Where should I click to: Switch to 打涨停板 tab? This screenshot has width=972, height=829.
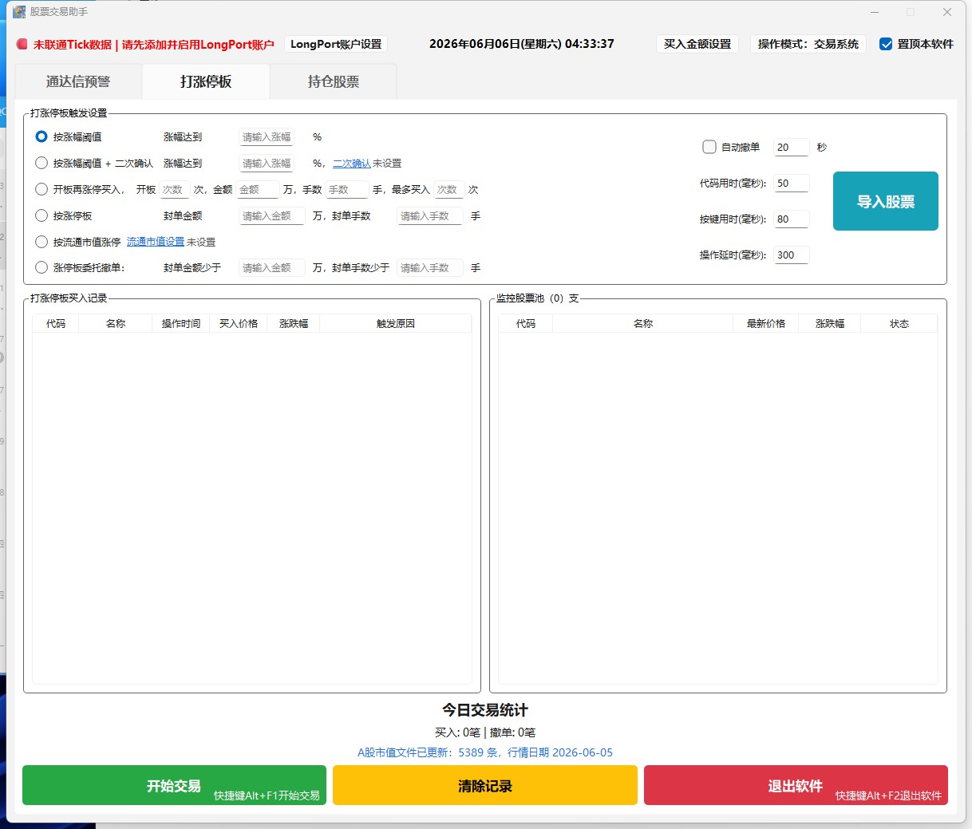click(206, 81)
